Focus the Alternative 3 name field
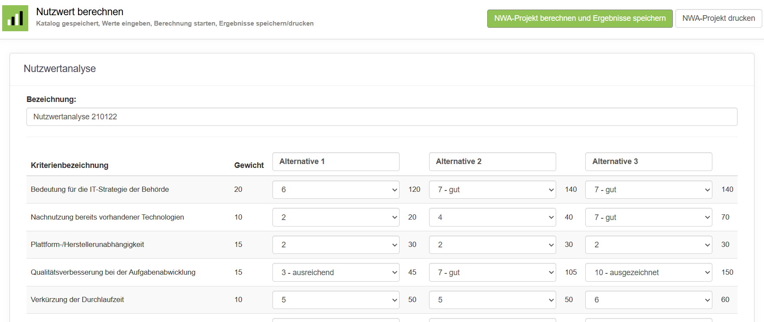 tap(648, 161)
